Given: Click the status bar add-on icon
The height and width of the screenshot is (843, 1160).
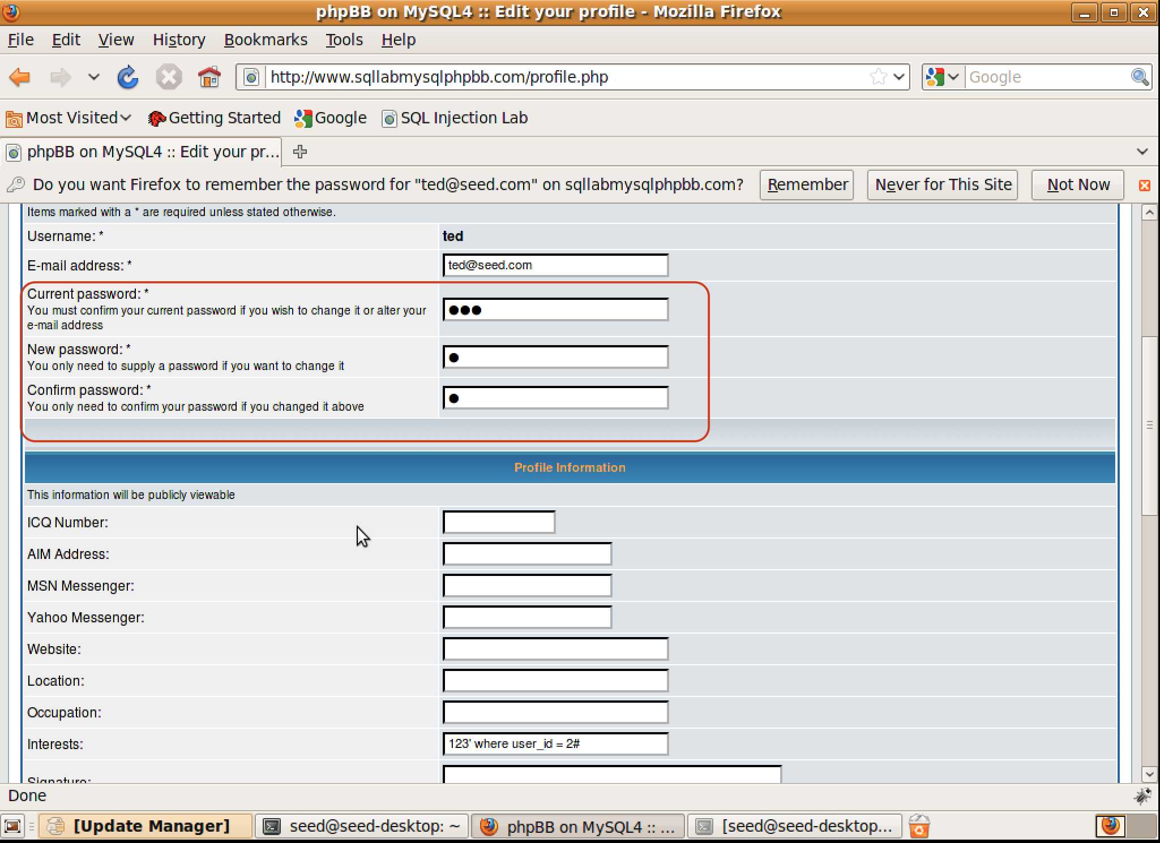Looking at the screenshot, I should pos(1143,796).
